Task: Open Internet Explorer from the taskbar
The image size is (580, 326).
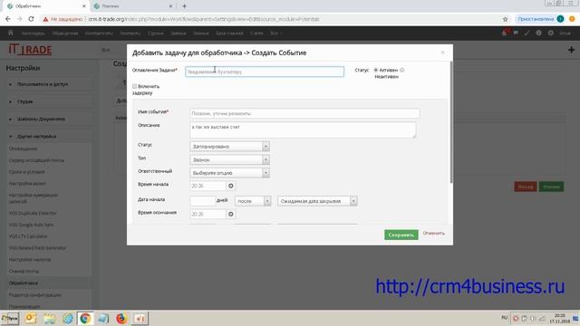Action: pyautogui.click(x=68, y=318)
